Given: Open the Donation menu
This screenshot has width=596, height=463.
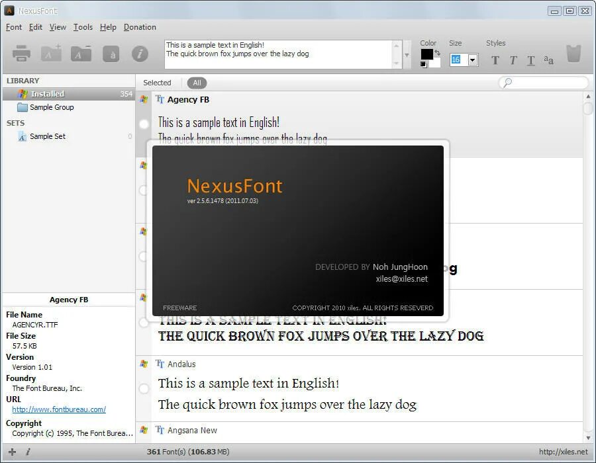Looking at the screenshot, I should [x=140, y=27].
